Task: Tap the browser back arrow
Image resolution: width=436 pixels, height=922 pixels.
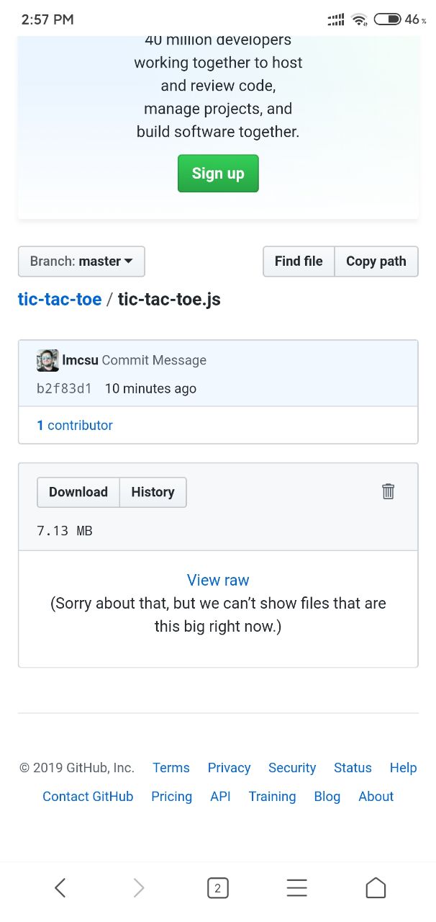Action: [60, 888]
